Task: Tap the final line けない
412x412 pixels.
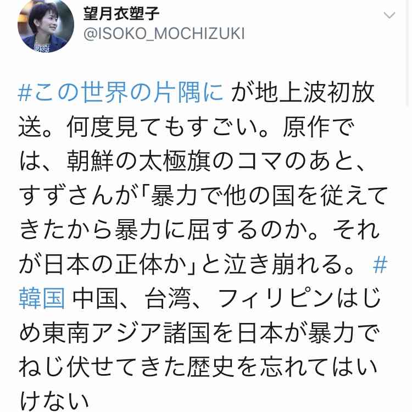Action: coord(54,401)
